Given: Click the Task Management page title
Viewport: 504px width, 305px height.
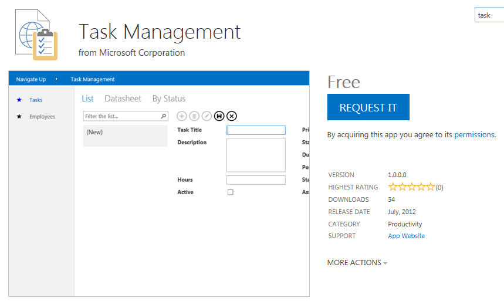Looking at the screenshot, I should tap(160, 32).
